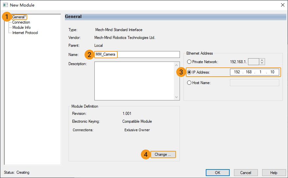Click the first IP octet 192
Viewport: 288px width, 178px height.
pos(237,72)
